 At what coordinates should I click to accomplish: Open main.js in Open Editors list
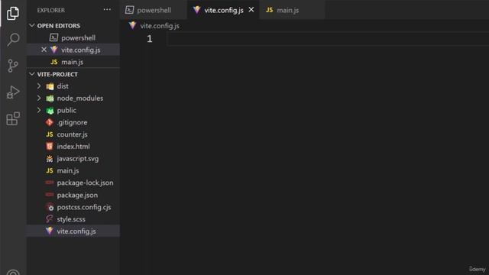click(73, 62)
